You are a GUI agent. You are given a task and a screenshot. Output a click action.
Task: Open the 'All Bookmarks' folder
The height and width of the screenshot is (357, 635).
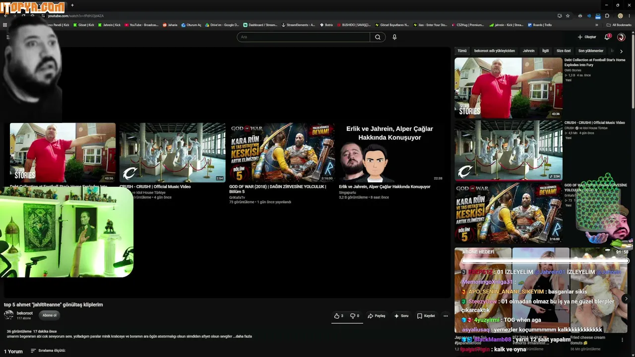(x=619, y=25)
